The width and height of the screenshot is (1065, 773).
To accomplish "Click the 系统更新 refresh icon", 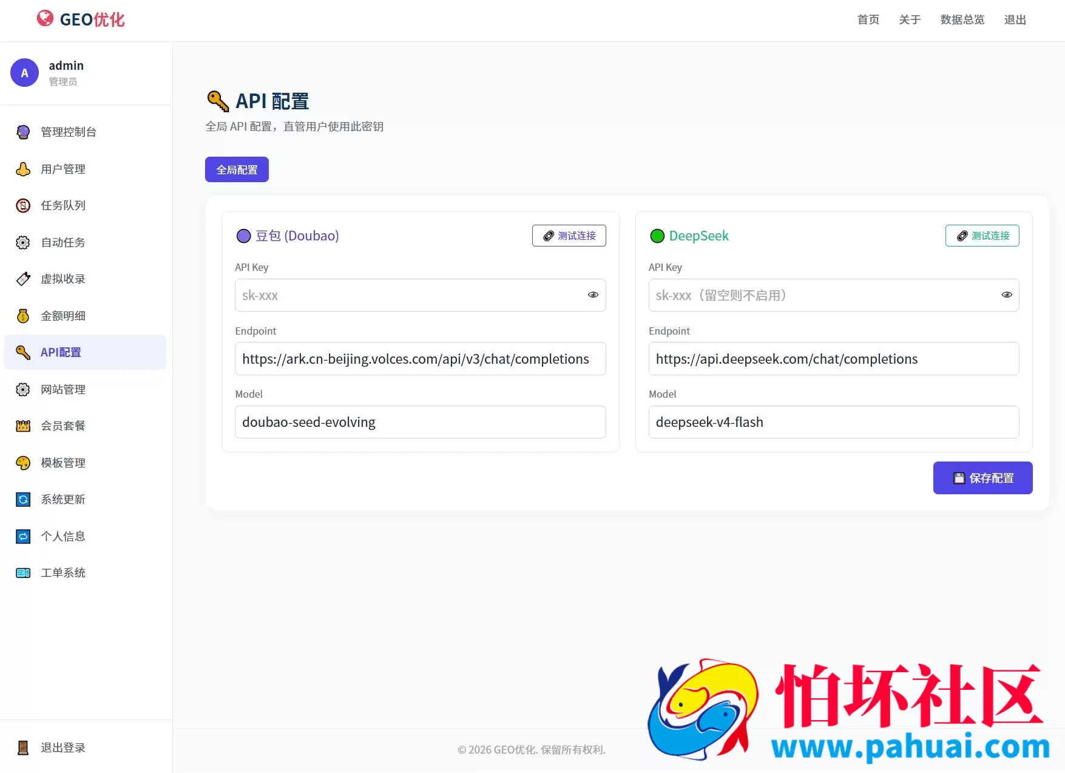I will pos(23,499).
